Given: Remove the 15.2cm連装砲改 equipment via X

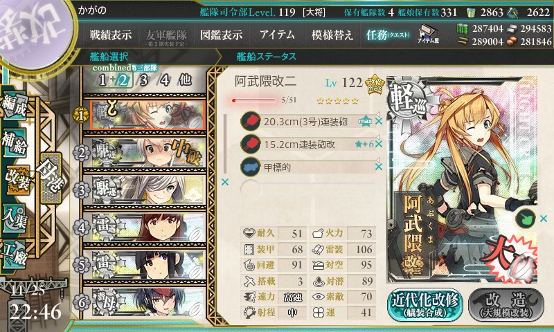Looking at the screenshot, I should click(x=379, y=144).
